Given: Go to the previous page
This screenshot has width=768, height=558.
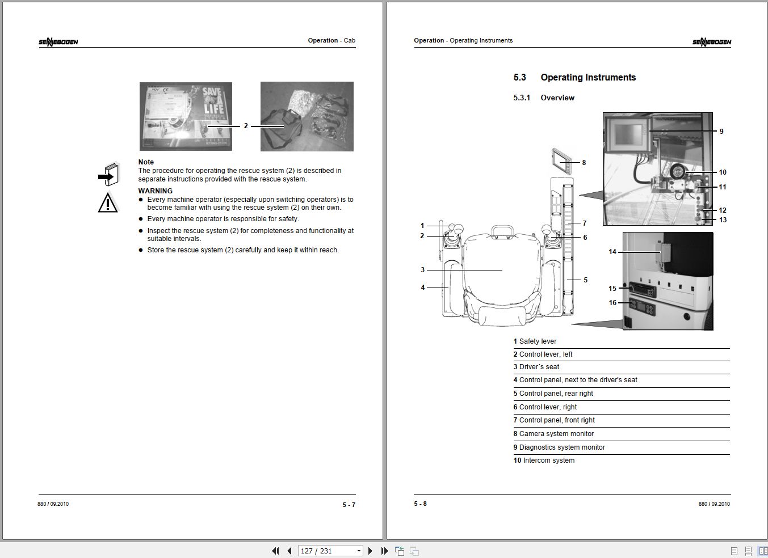Looking at the screenshot, I should point(289,551).
